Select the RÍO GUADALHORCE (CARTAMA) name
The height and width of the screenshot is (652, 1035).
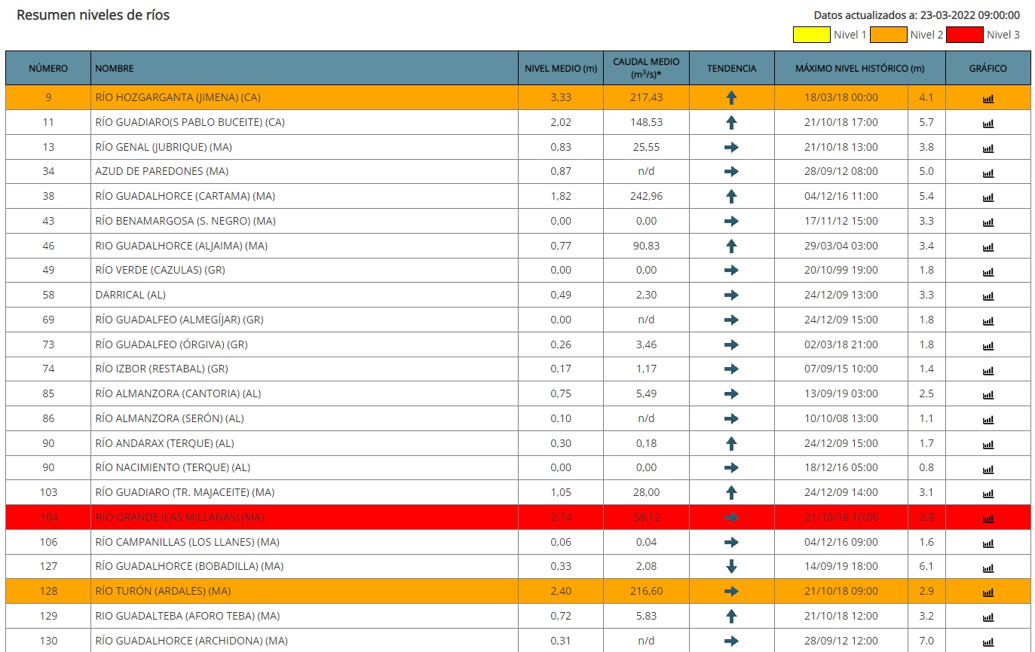185,196
